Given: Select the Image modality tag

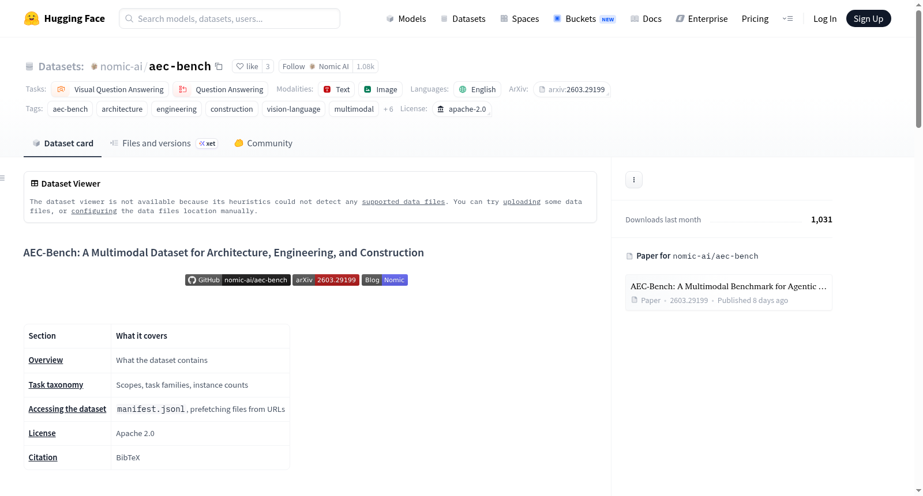Looking at the screenshot, I should coord(380,89).
